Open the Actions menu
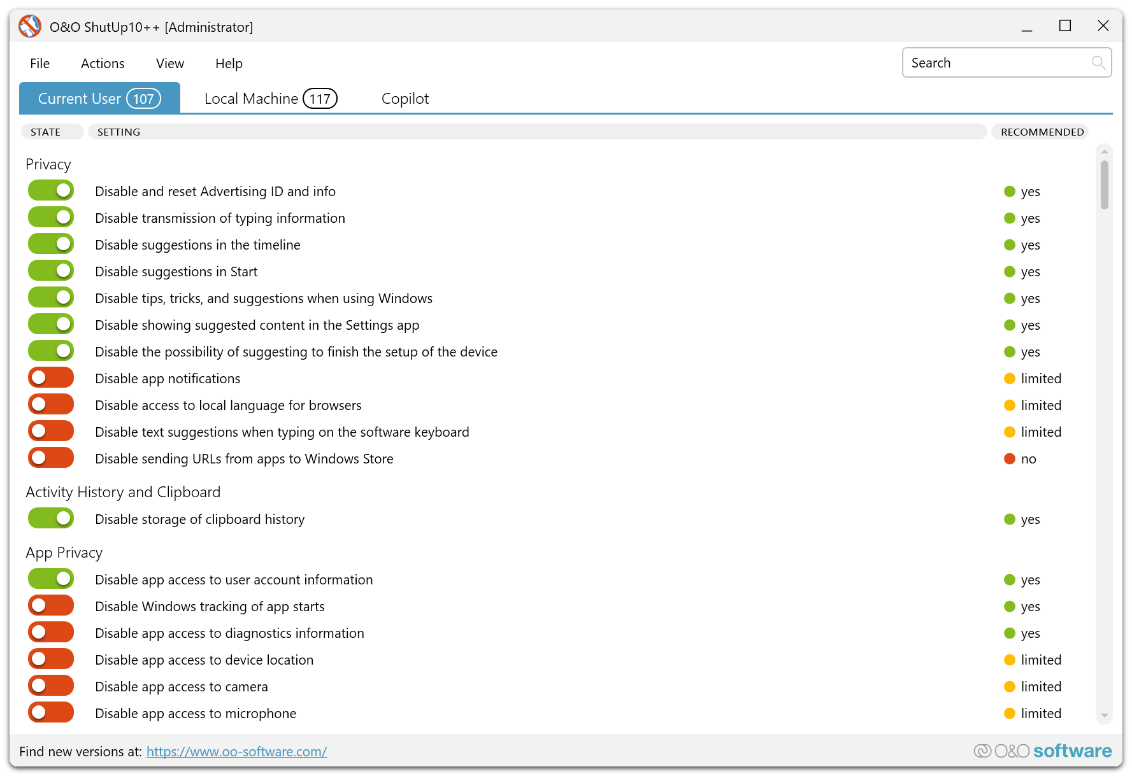 pyautogui.click(x=103, y=64)
